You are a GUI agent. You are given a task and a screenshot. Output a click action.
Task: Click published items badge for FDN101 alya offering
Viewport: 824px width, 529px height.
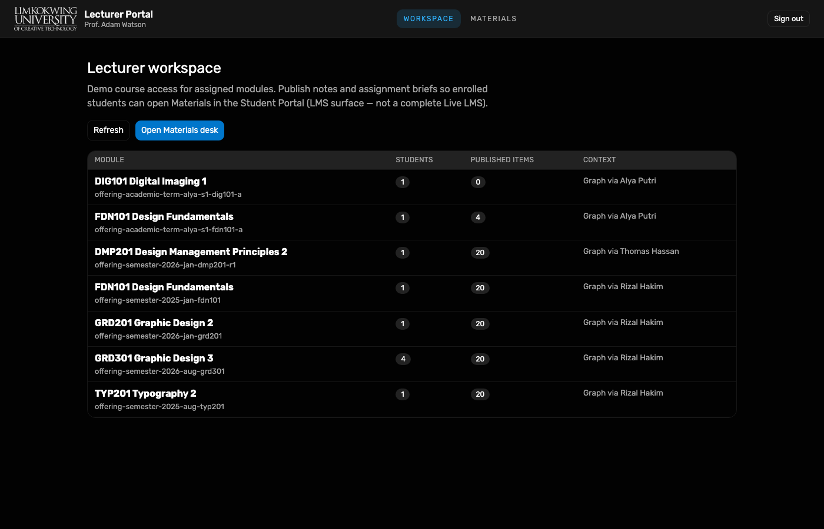(x=478, y=217)
